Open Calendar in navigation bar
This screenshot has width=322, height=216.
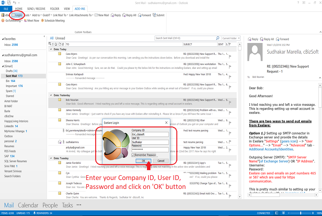pyautogui.click(x=28, y=205)
